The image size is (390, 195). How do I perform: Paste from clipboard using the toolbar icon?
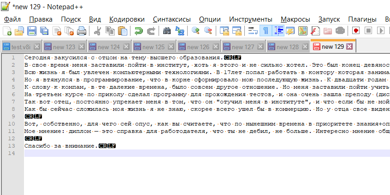point(122,31)
